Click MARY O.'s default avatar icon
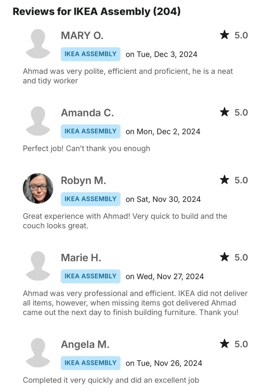This screenshot has height=392, width=271. [38, 44]
